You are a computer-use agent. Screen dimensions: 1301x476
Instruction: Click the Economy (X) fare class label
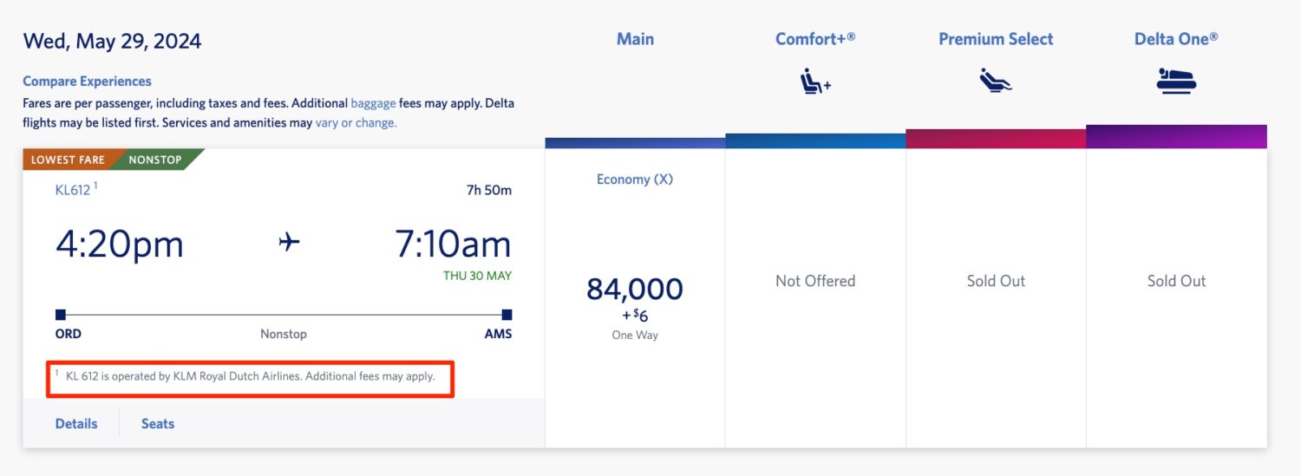[x=635, y=179]
